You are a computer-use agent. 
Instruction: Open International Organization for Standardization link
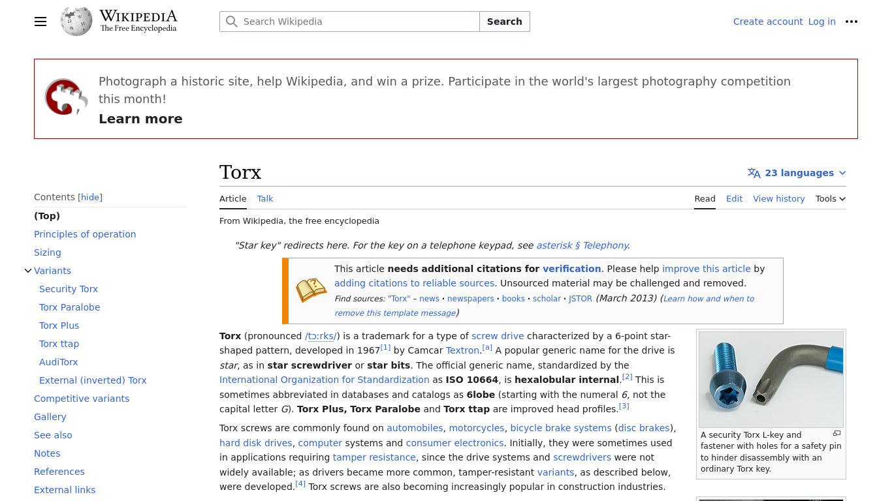coord(325,380)
